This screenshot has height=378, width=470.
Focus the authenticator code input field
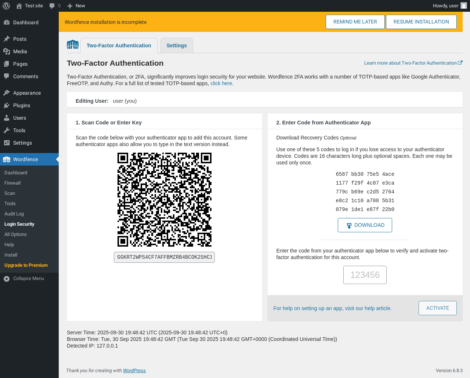(x=365, y=275)
